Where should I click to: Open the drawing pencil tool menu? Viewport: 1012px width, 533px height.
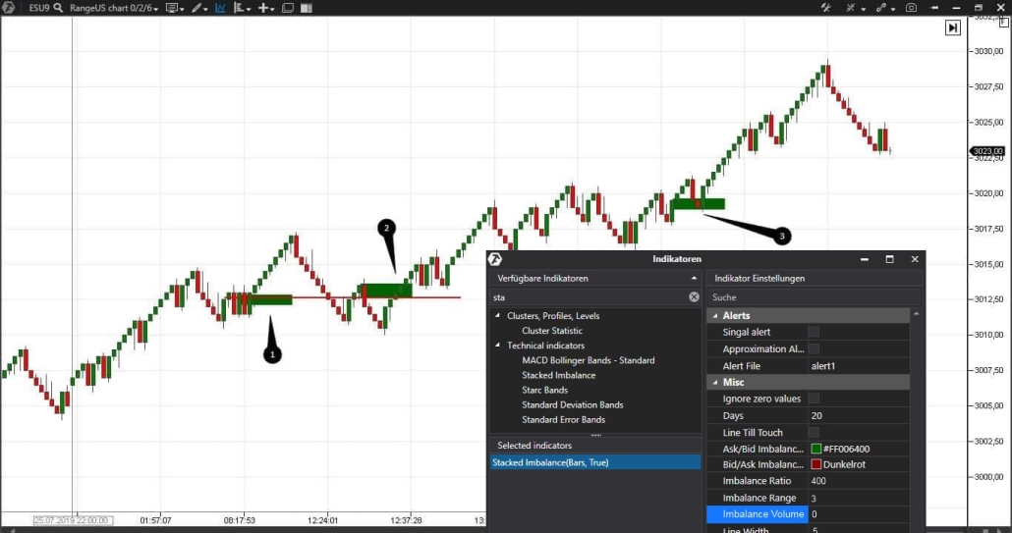coord(198,8)
